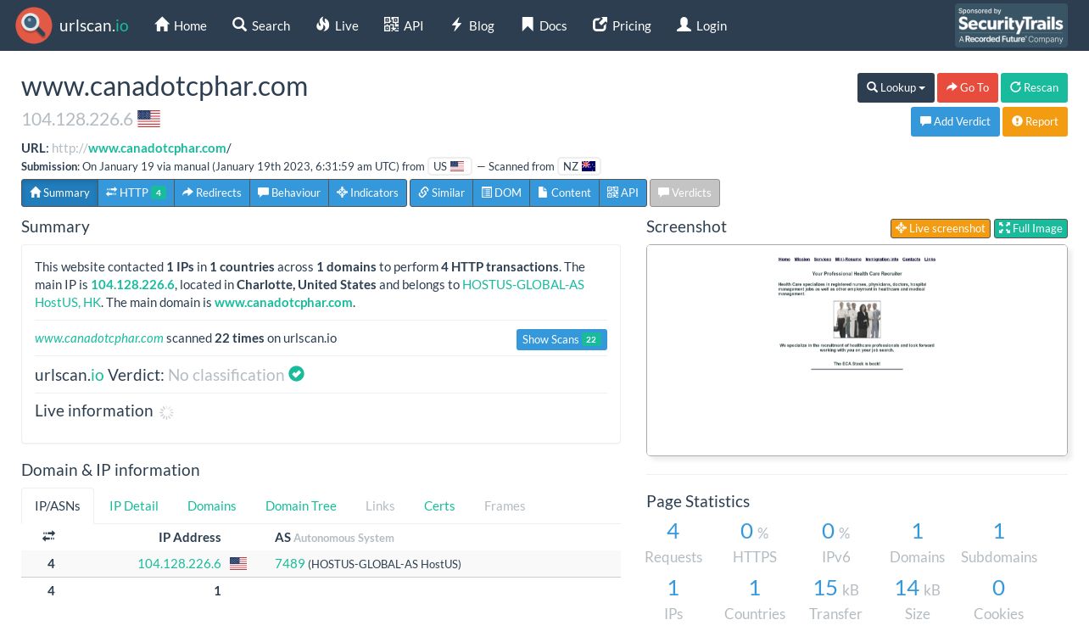1089x631 pixels.
Task: Click the Rescan button
Action: coord(1034,87)
